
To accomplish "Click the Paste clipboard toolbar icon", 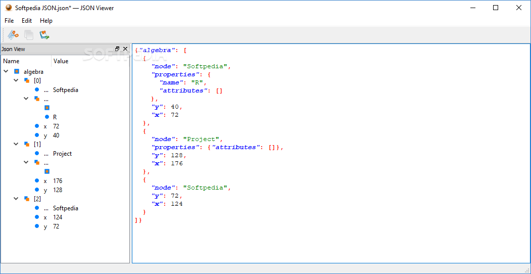I will pyautogui.click(x=44, y=34).
